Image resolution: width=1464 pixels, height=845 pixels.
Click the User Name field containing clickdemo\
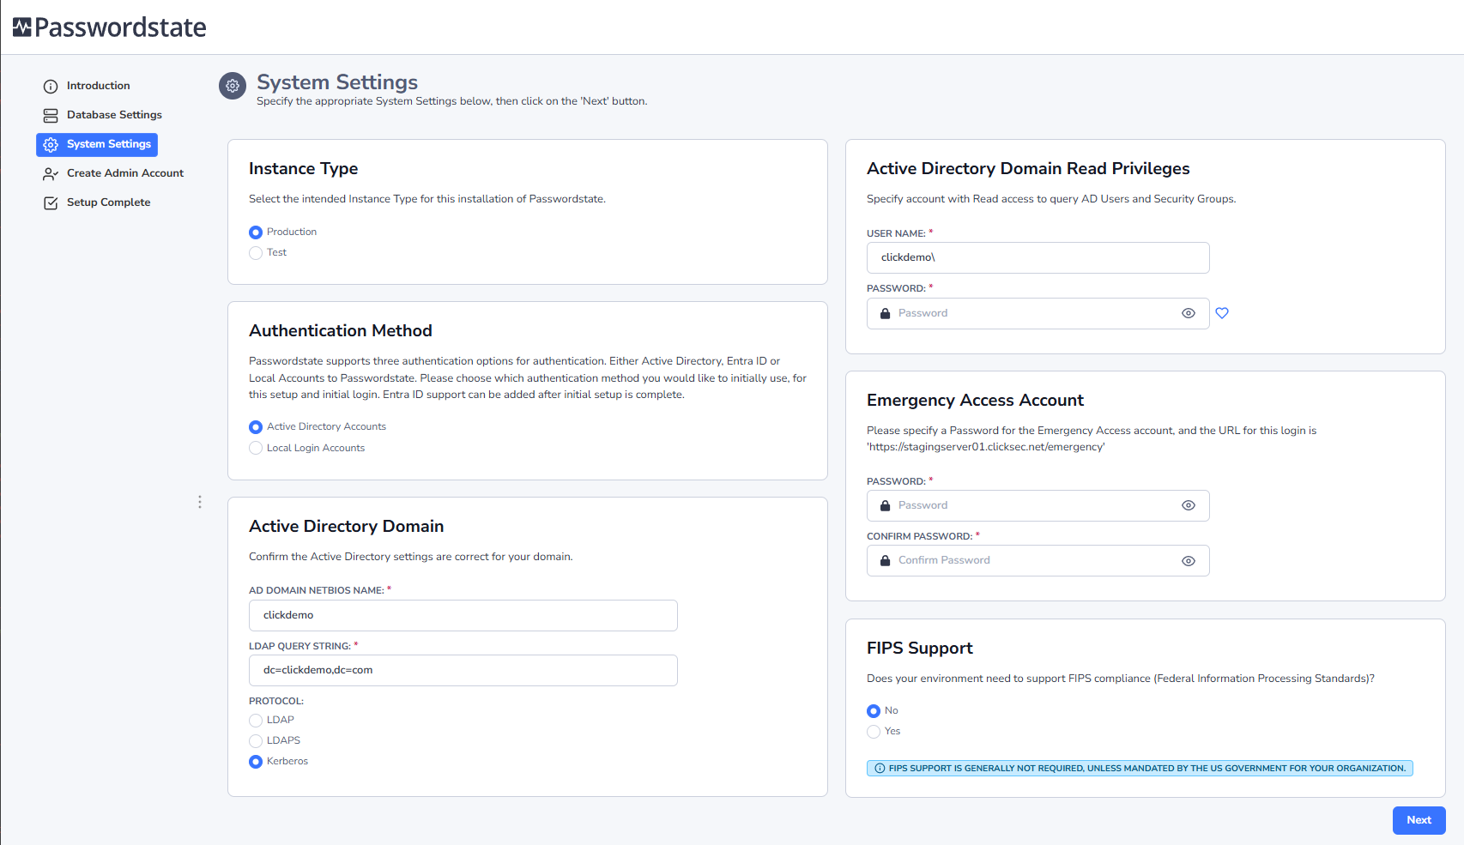click(1038, 258)
